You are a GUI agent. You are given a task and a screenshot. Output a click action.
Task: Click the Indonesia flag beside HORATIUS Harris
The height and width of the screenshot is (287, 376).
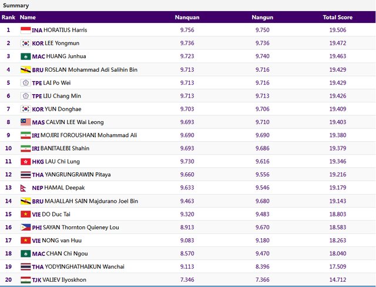coord(25,30)
